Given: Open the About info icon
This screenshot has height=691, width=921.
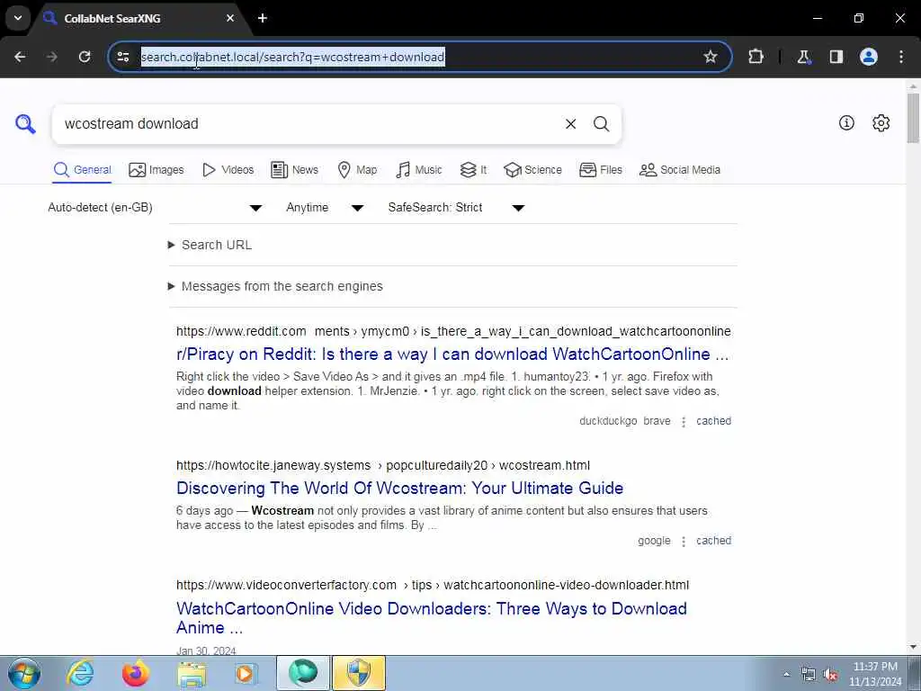Looking at the screenshot, I should point(846,122).
